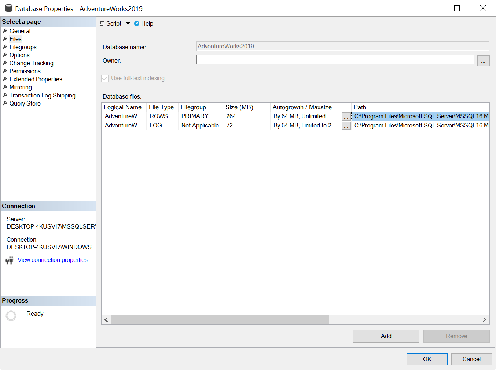Click the Database name field
The image size is (496, 370).
(343, 46)
